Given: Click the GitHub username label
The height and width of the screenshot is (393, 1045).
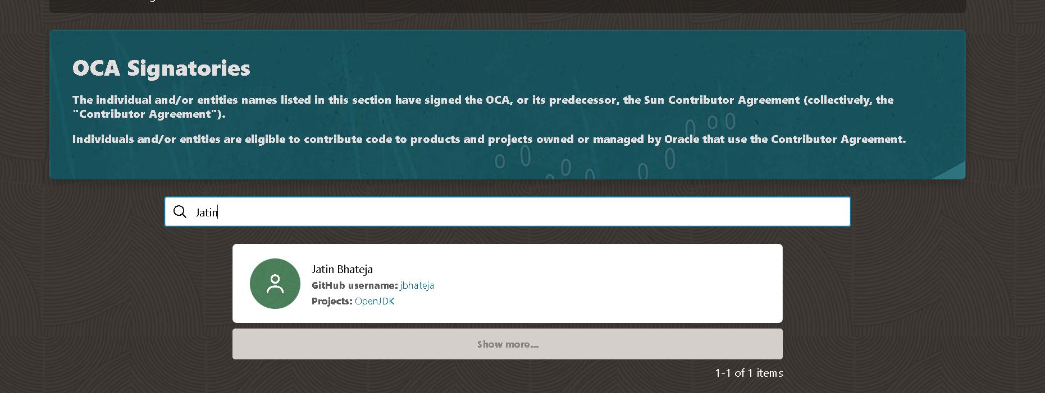Looking at the screenshot, I should point(354,285).
